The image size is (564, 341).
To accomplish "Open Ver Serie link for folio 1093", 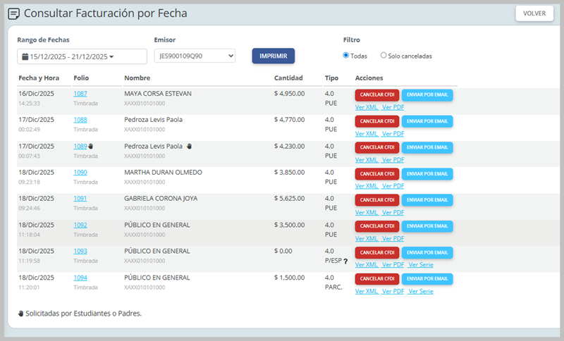I will pos(420,265).
